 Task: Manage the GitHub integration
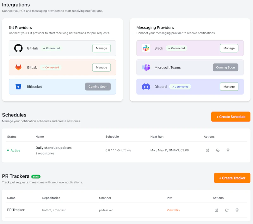tap(101, 48)
